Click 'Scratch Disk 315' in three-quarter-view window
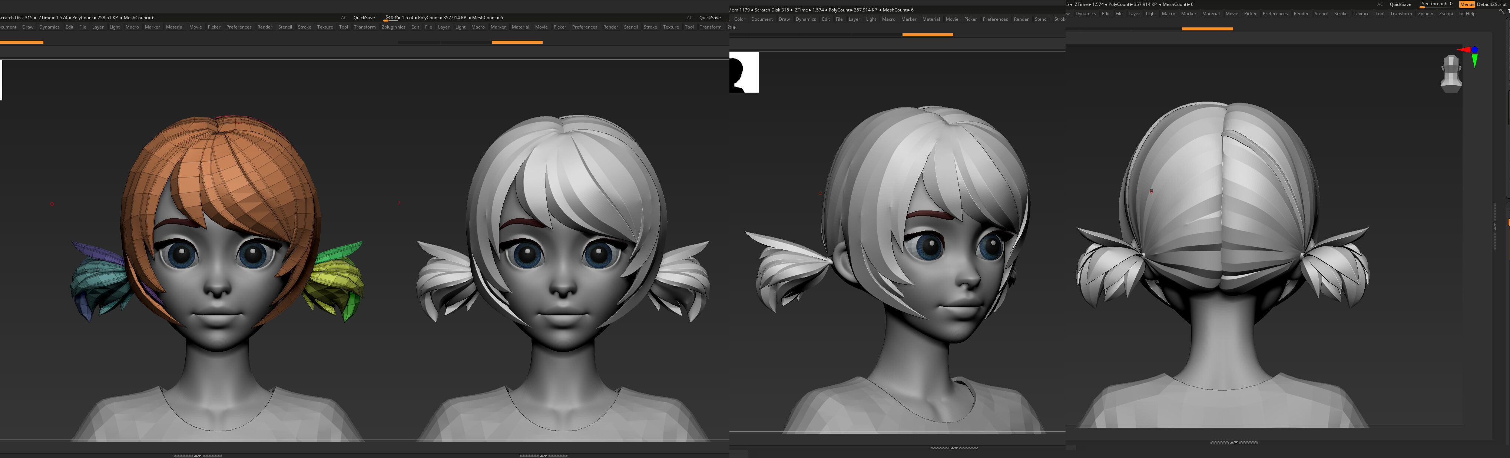 click(x=771, y=10)
